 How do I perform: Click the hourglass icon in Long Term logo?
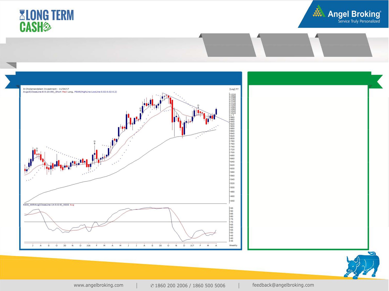(22, 15)
